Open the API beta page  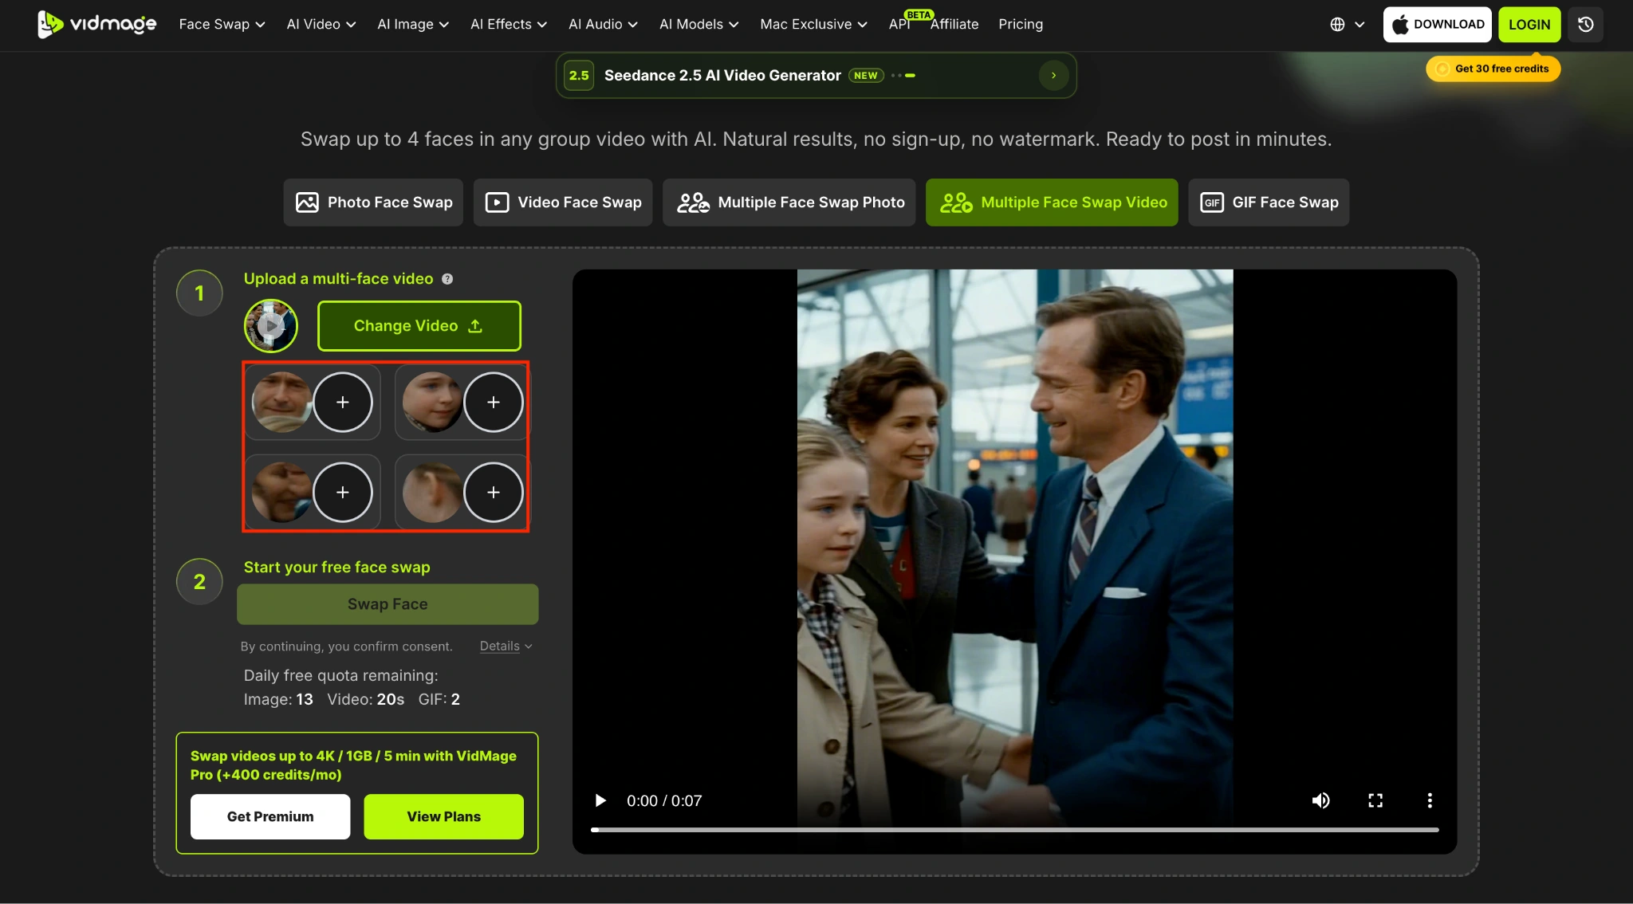[x=899, y=24]
